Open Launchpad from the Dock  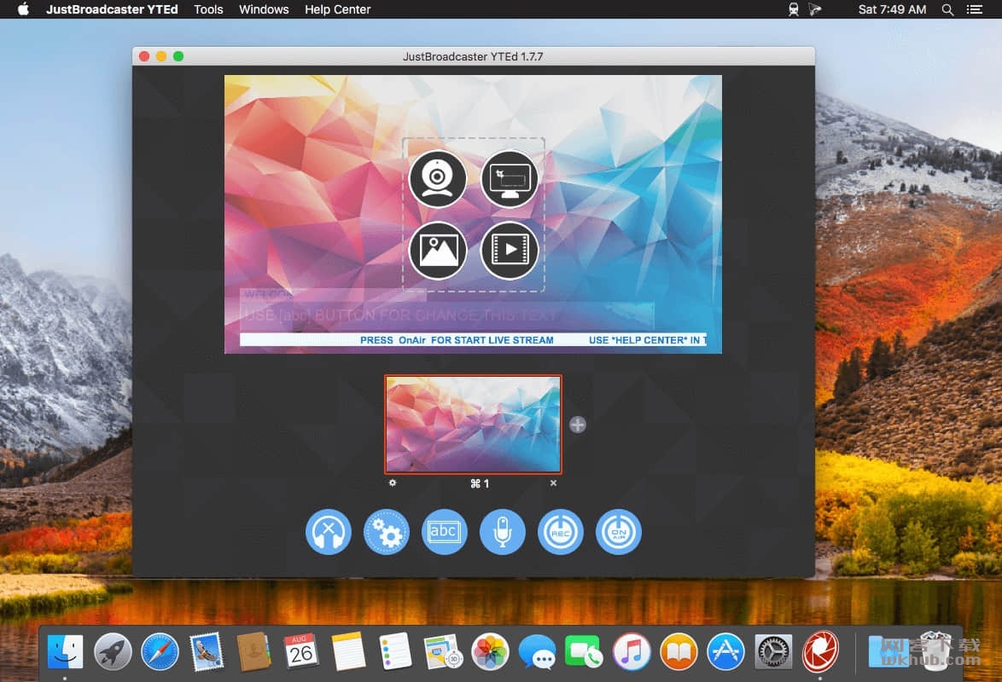pos(113,652)
